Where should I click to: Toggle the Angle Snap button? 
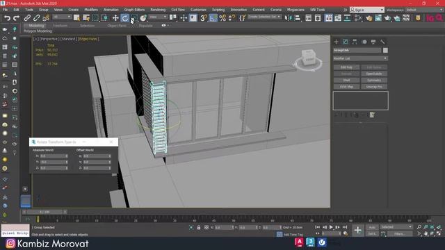click(x=213, y=18)
